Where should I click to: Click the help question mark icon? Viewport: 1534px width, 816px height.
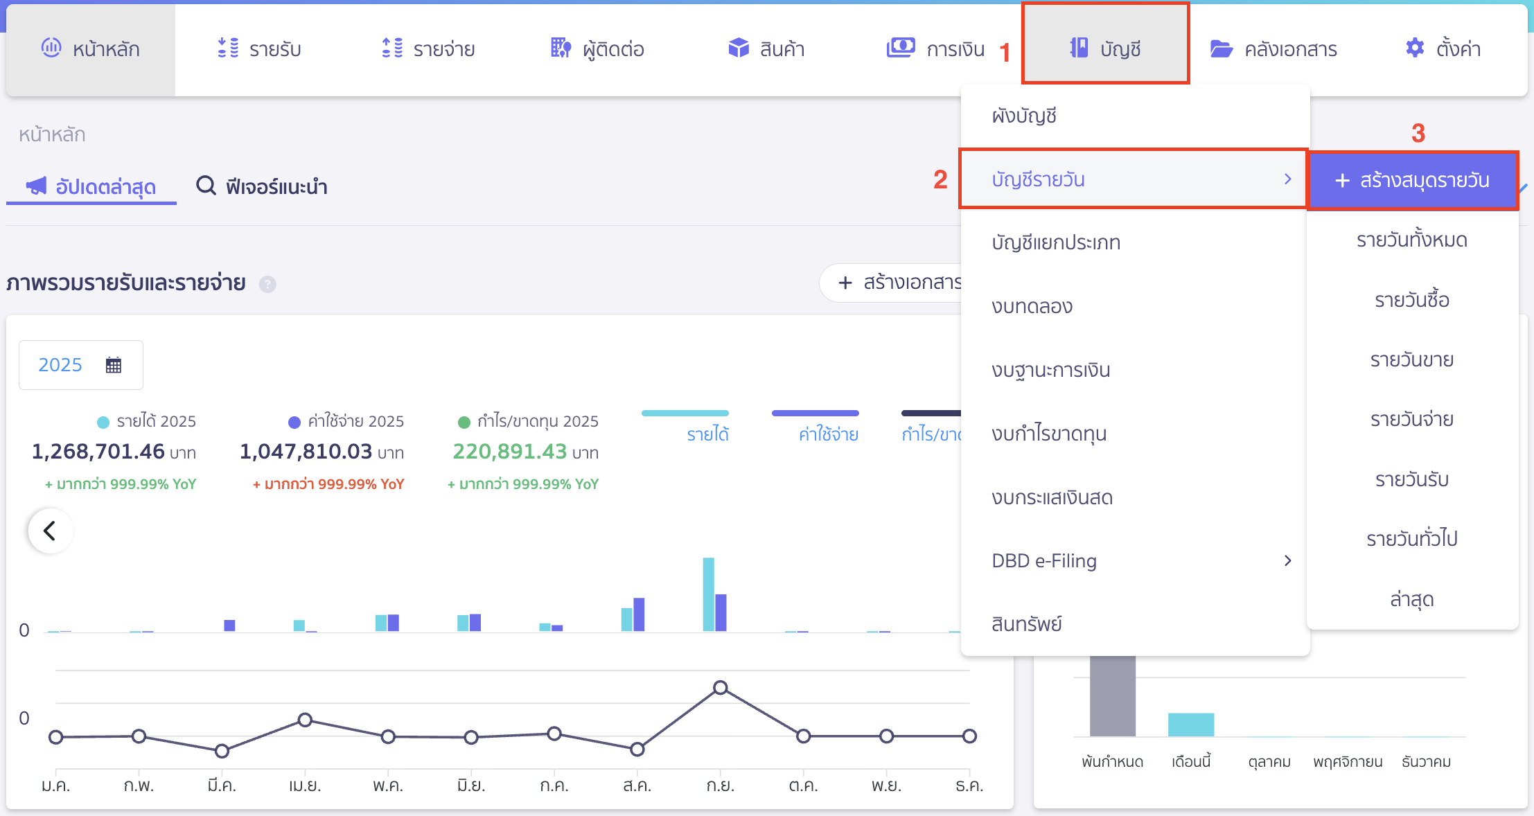(x=267, y=284)
